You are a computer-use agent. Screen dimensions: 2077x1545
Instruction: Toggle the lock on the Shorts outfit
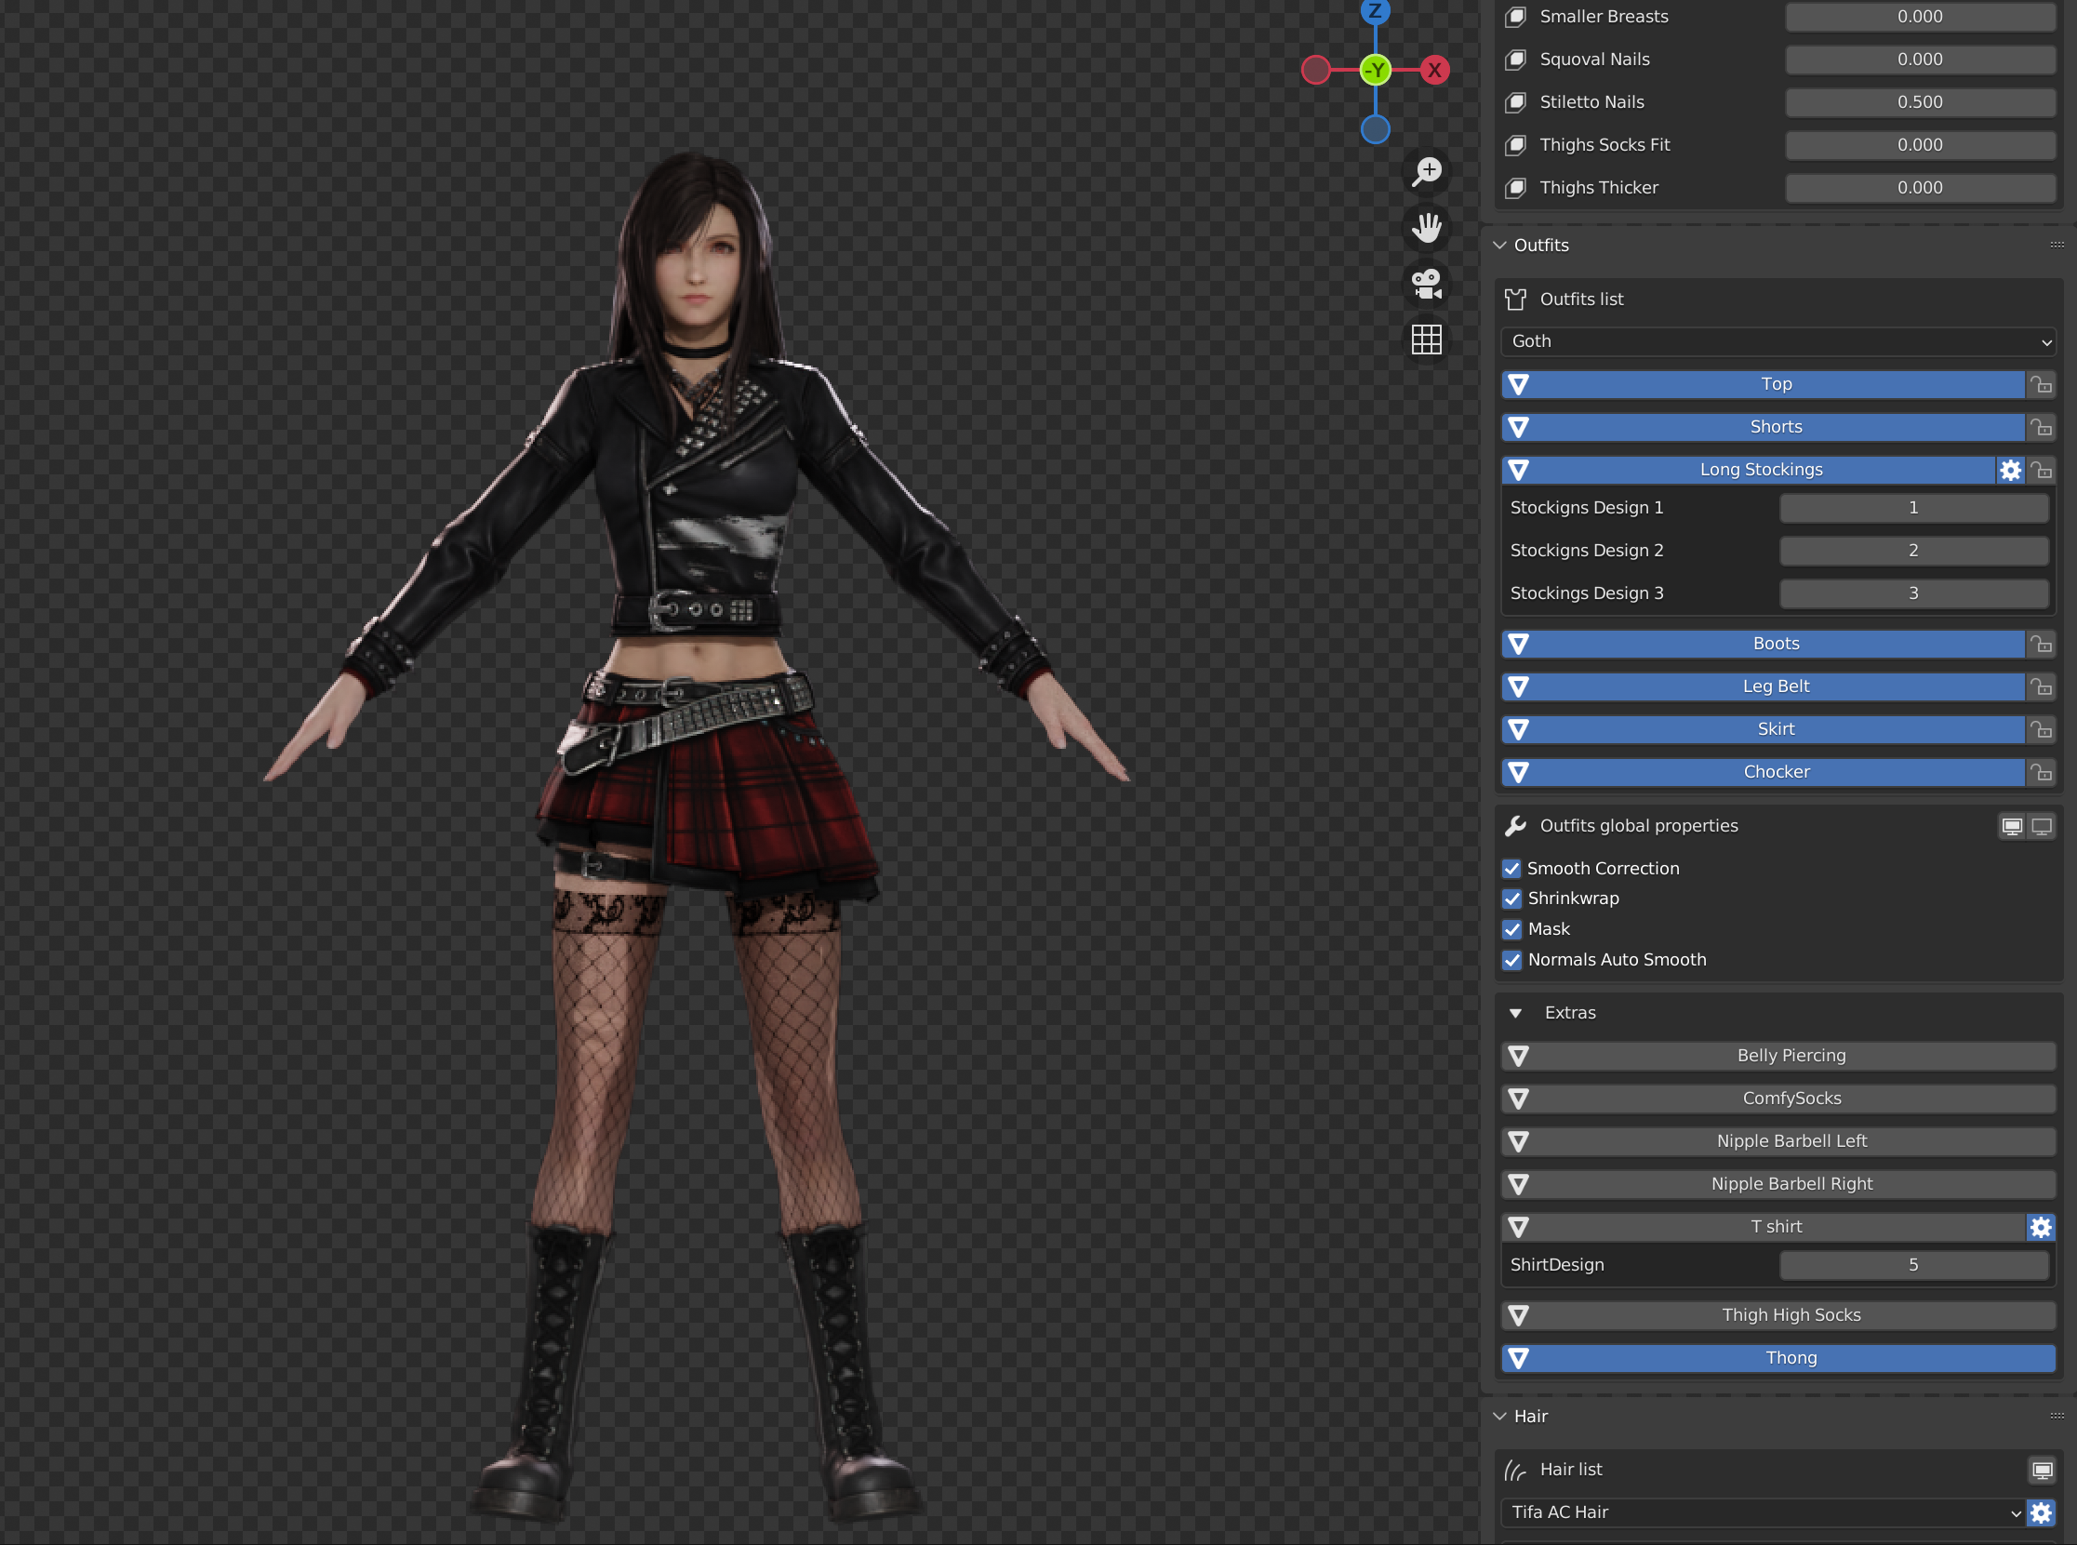click(2041, 427)
